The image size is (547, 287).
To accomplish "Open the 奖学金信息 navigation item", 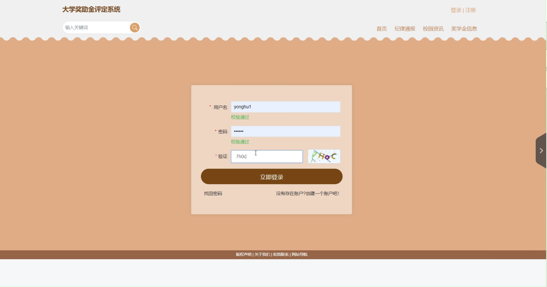I will pyautogui.click(x=464, y=29).
